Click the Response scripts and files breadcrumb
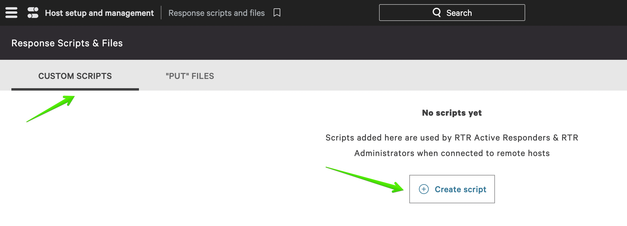Viewport: 627px width, 226px height. 216,13
